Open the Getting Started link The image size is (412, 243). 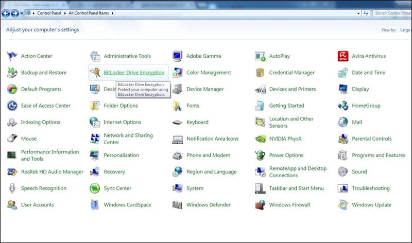286,106
